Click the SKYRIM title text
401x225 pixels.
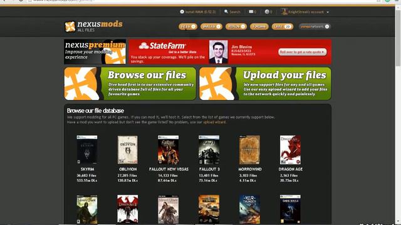click(x=87, y=169)
